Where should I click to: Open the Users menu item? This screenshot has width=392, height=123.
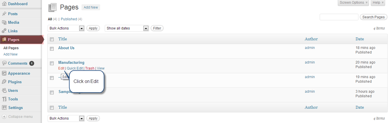[x=13, y=90]
